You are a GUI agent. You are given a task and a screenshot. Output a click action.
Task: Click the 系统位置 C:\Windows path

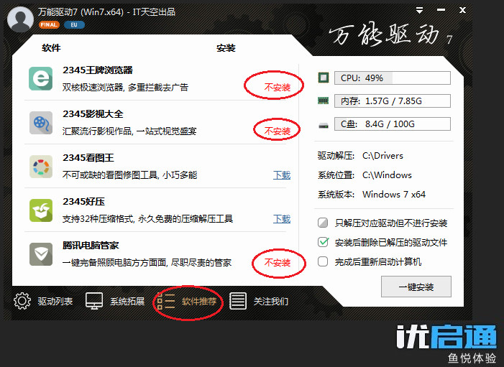[x=387, y=175]
